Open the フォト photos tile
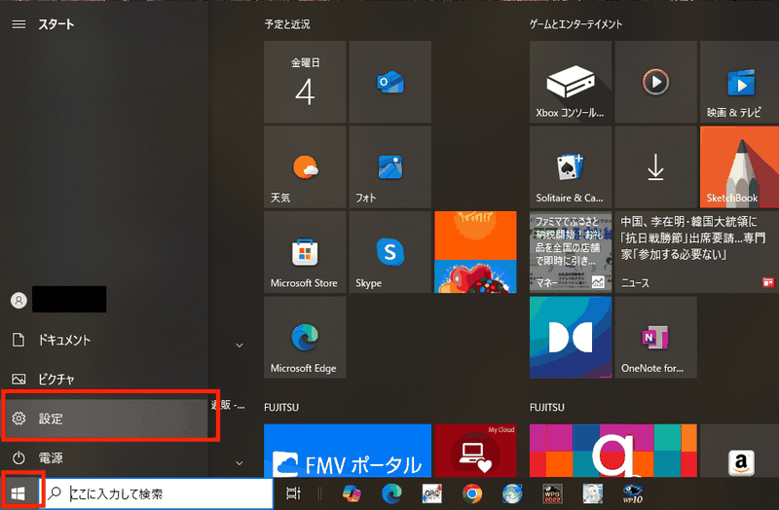 [390, 166]
